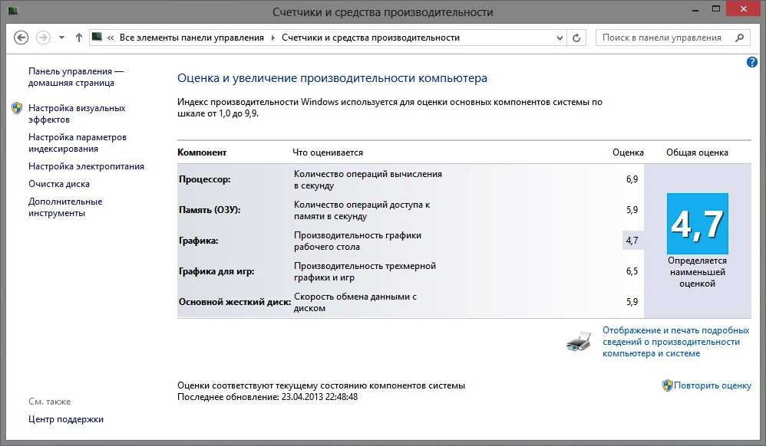Click the search magnifier icon
766x446 pixels.
tap(740, 38)
